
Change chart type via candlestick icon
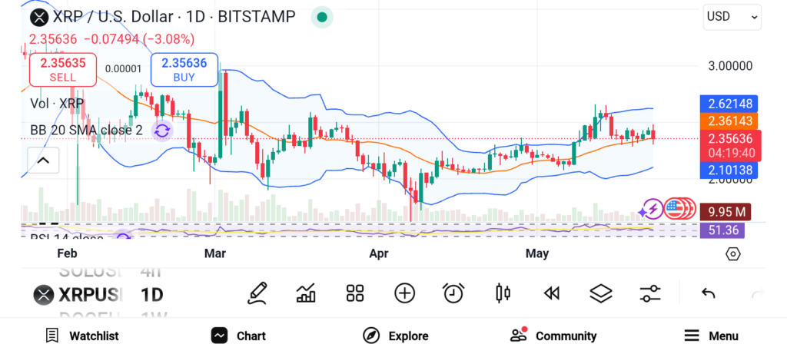click(503, 293)
